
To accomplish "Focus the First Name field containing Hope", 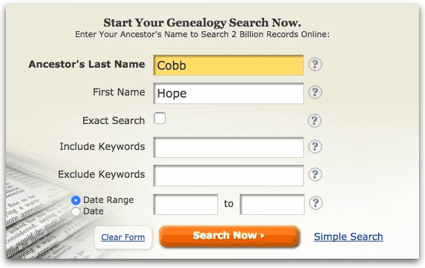I will 229,94.
